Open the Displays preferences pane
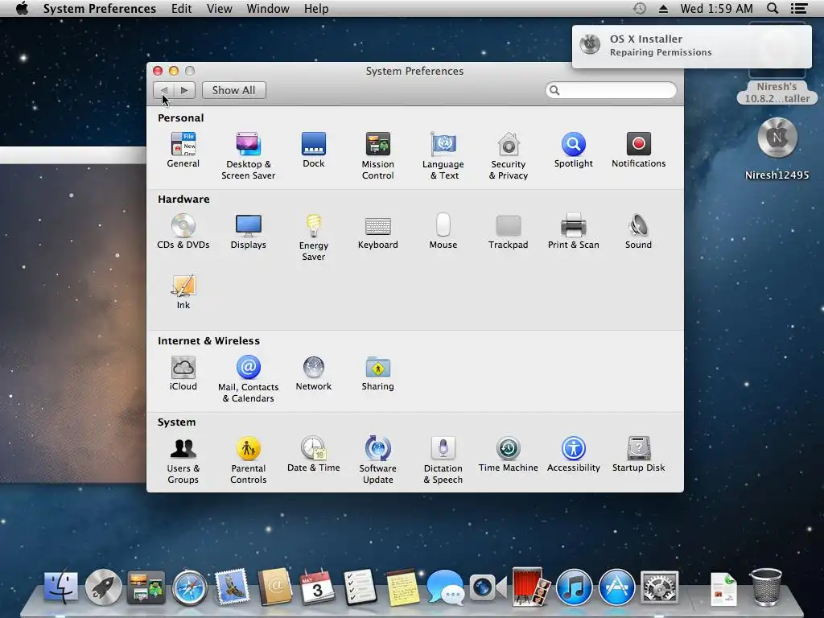This screenshot has width=824, height=618. pyautogui.click(x=248, y=231)
